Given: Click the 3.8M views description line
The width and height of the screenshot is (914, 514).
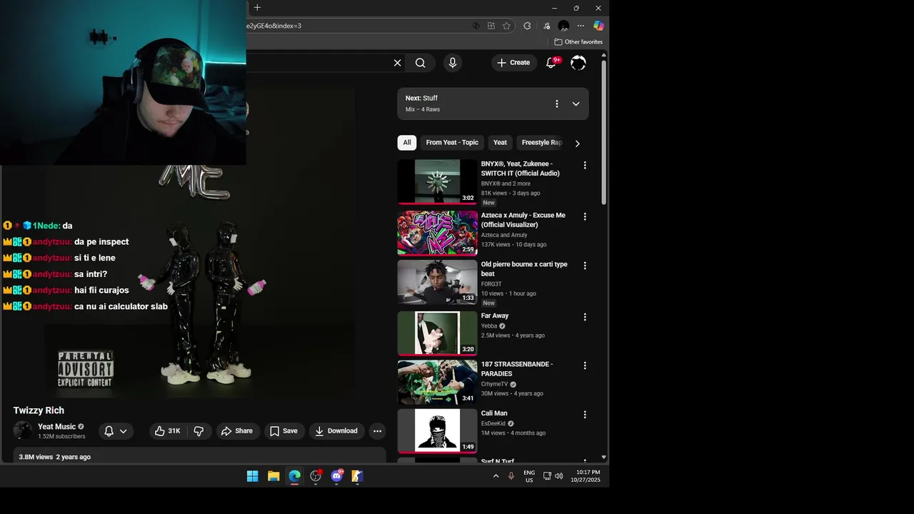Looking at the screenshot, I should (x=54, y=457).
